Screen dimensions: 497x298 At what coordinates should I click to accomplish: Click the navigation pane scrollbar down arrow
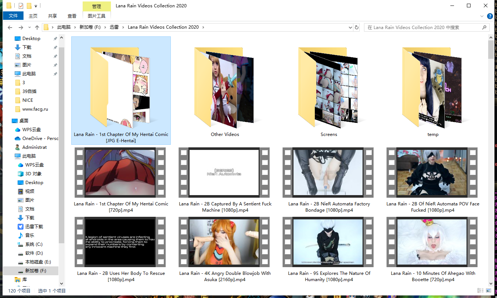tap(61, 283)
